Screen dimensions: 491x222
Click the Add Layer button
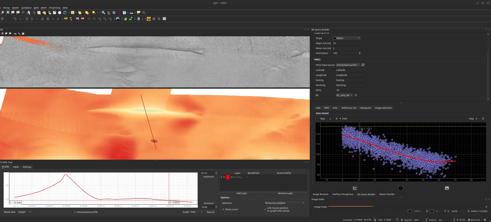(x=241, y=193)
